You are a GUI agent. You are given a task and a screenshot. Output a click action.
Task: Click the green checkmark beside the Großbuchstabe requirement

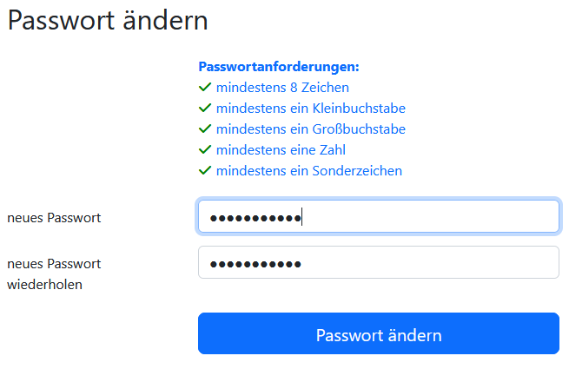(x=205, y=129)
